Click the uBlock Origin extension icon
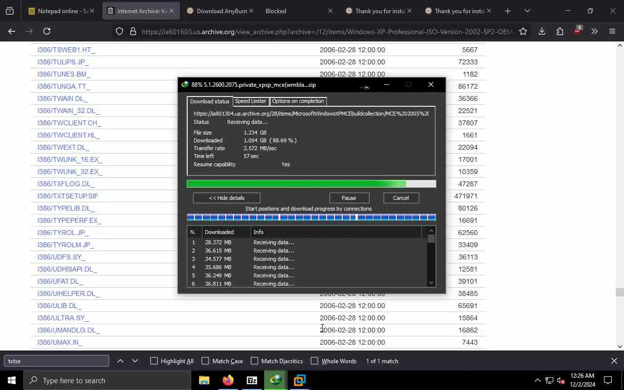Viewport: 624px width, 390px height. pyautogui.click(x=578, y=30)
